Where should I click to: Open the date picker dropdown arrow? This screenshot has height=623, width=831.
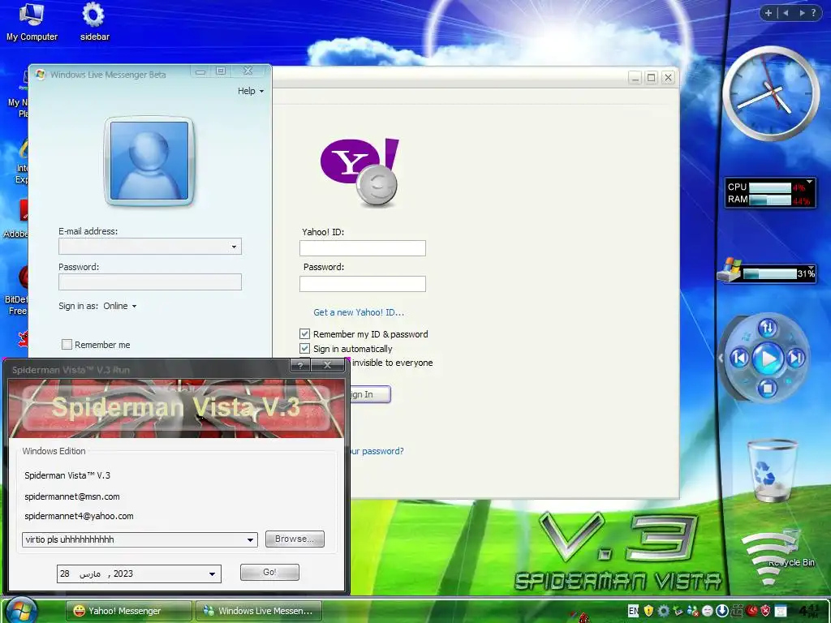212,574
